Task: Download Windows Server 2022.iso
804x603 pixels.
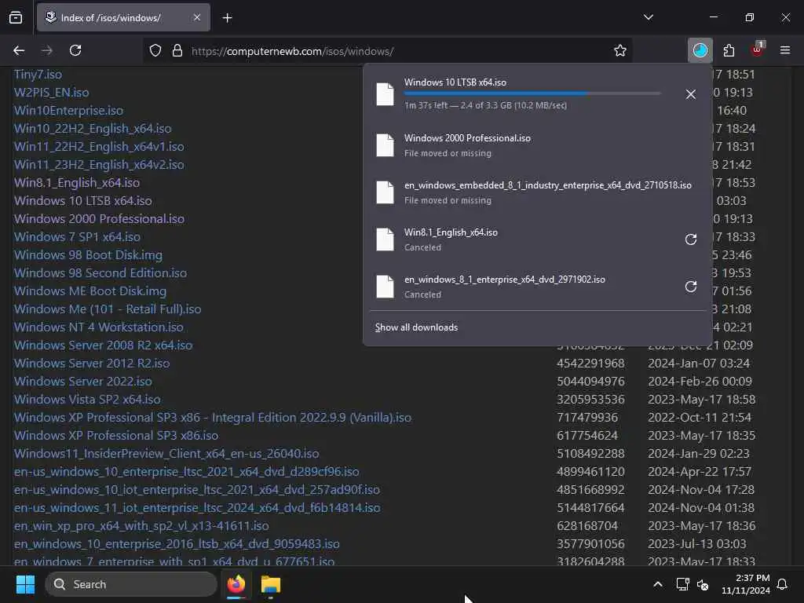Action: pyautogui.click(x=82, y=381)
